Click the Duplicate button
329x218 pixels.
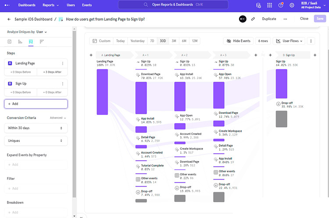269,19
